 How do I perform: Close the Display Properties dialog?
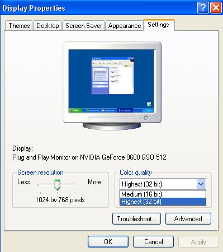pos(216,8)
